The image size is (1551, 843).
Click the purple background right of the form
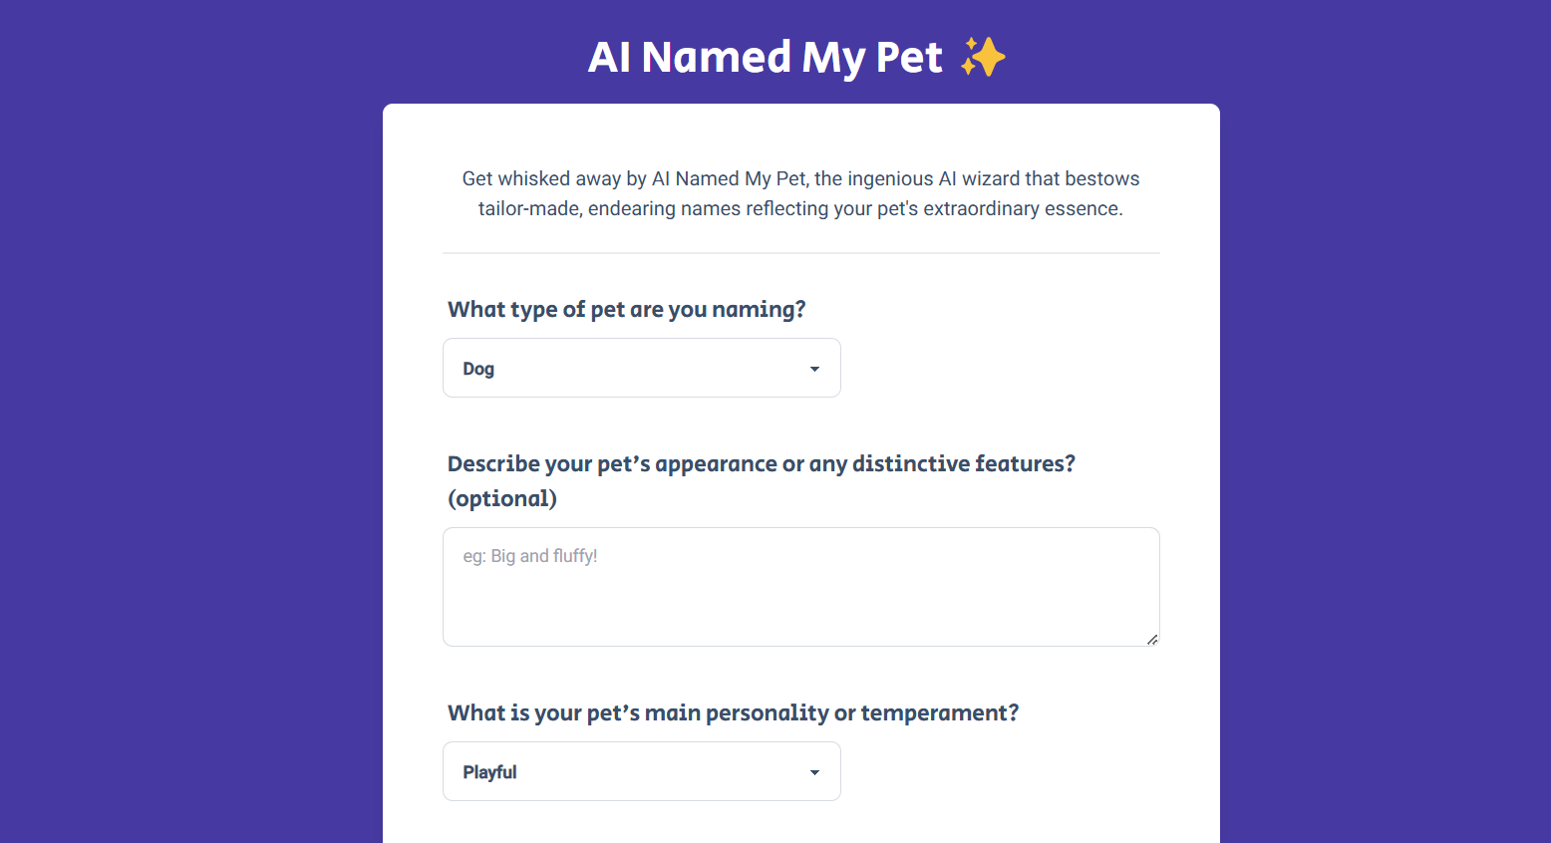point(1386,448)
